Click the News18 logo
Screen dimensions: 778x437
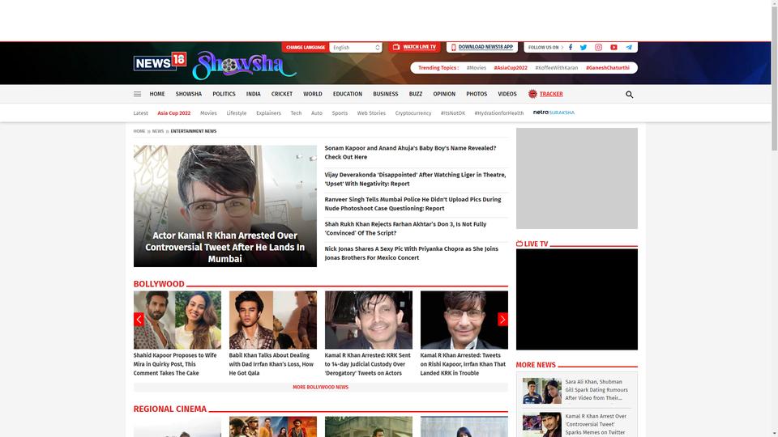tap(160, 62)
